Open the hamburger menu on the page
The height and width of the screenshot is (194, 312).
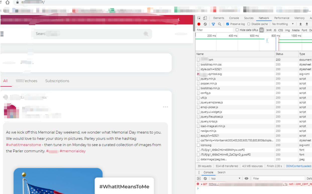click(x=2, y=34)
